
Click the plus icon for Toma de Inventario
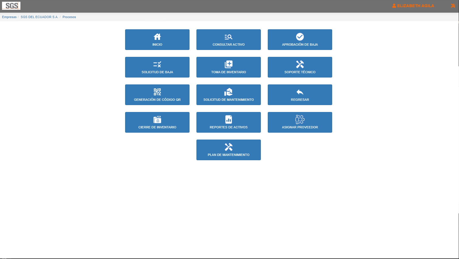pos(229,64)
